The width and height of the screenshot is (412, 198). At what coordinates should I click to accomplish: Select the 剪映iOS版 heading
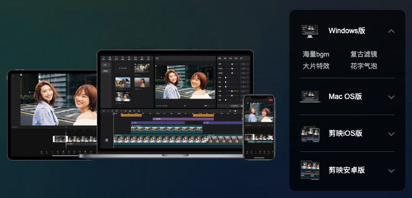(x=346, y=133)
